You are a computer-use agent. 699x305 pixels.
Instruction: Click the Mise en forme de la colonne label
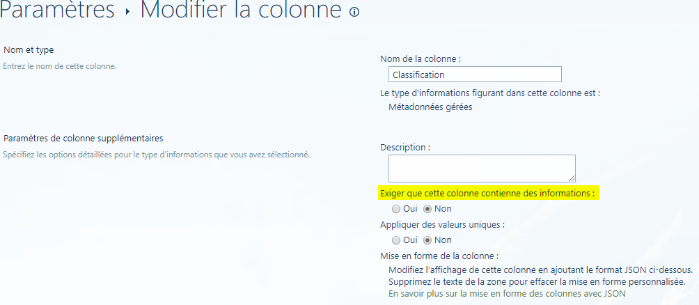[439, 256]
